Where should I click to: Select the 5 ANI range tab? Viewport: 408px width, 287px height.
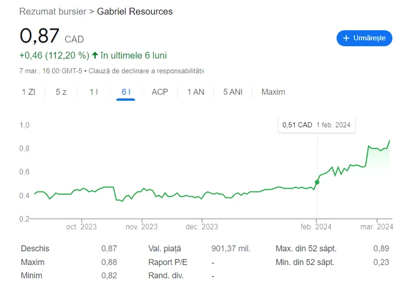tap(233, 92)
